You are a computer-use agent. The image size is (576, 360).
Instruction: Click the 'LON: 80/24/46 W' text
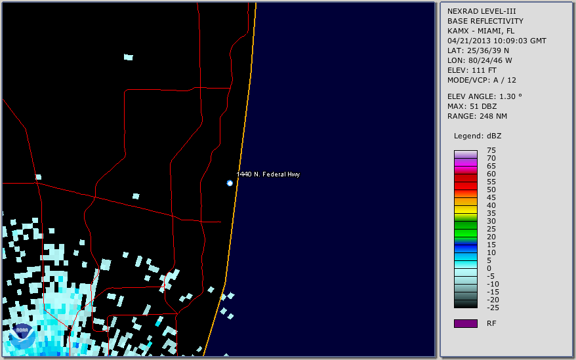(480, 60)
